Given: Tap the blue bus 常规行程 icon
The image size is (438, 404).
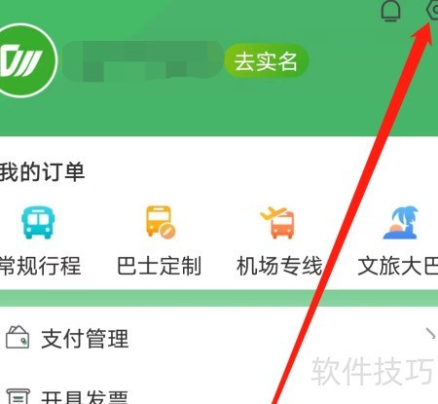Looking at the screenshot, I should tap(38, 223).
